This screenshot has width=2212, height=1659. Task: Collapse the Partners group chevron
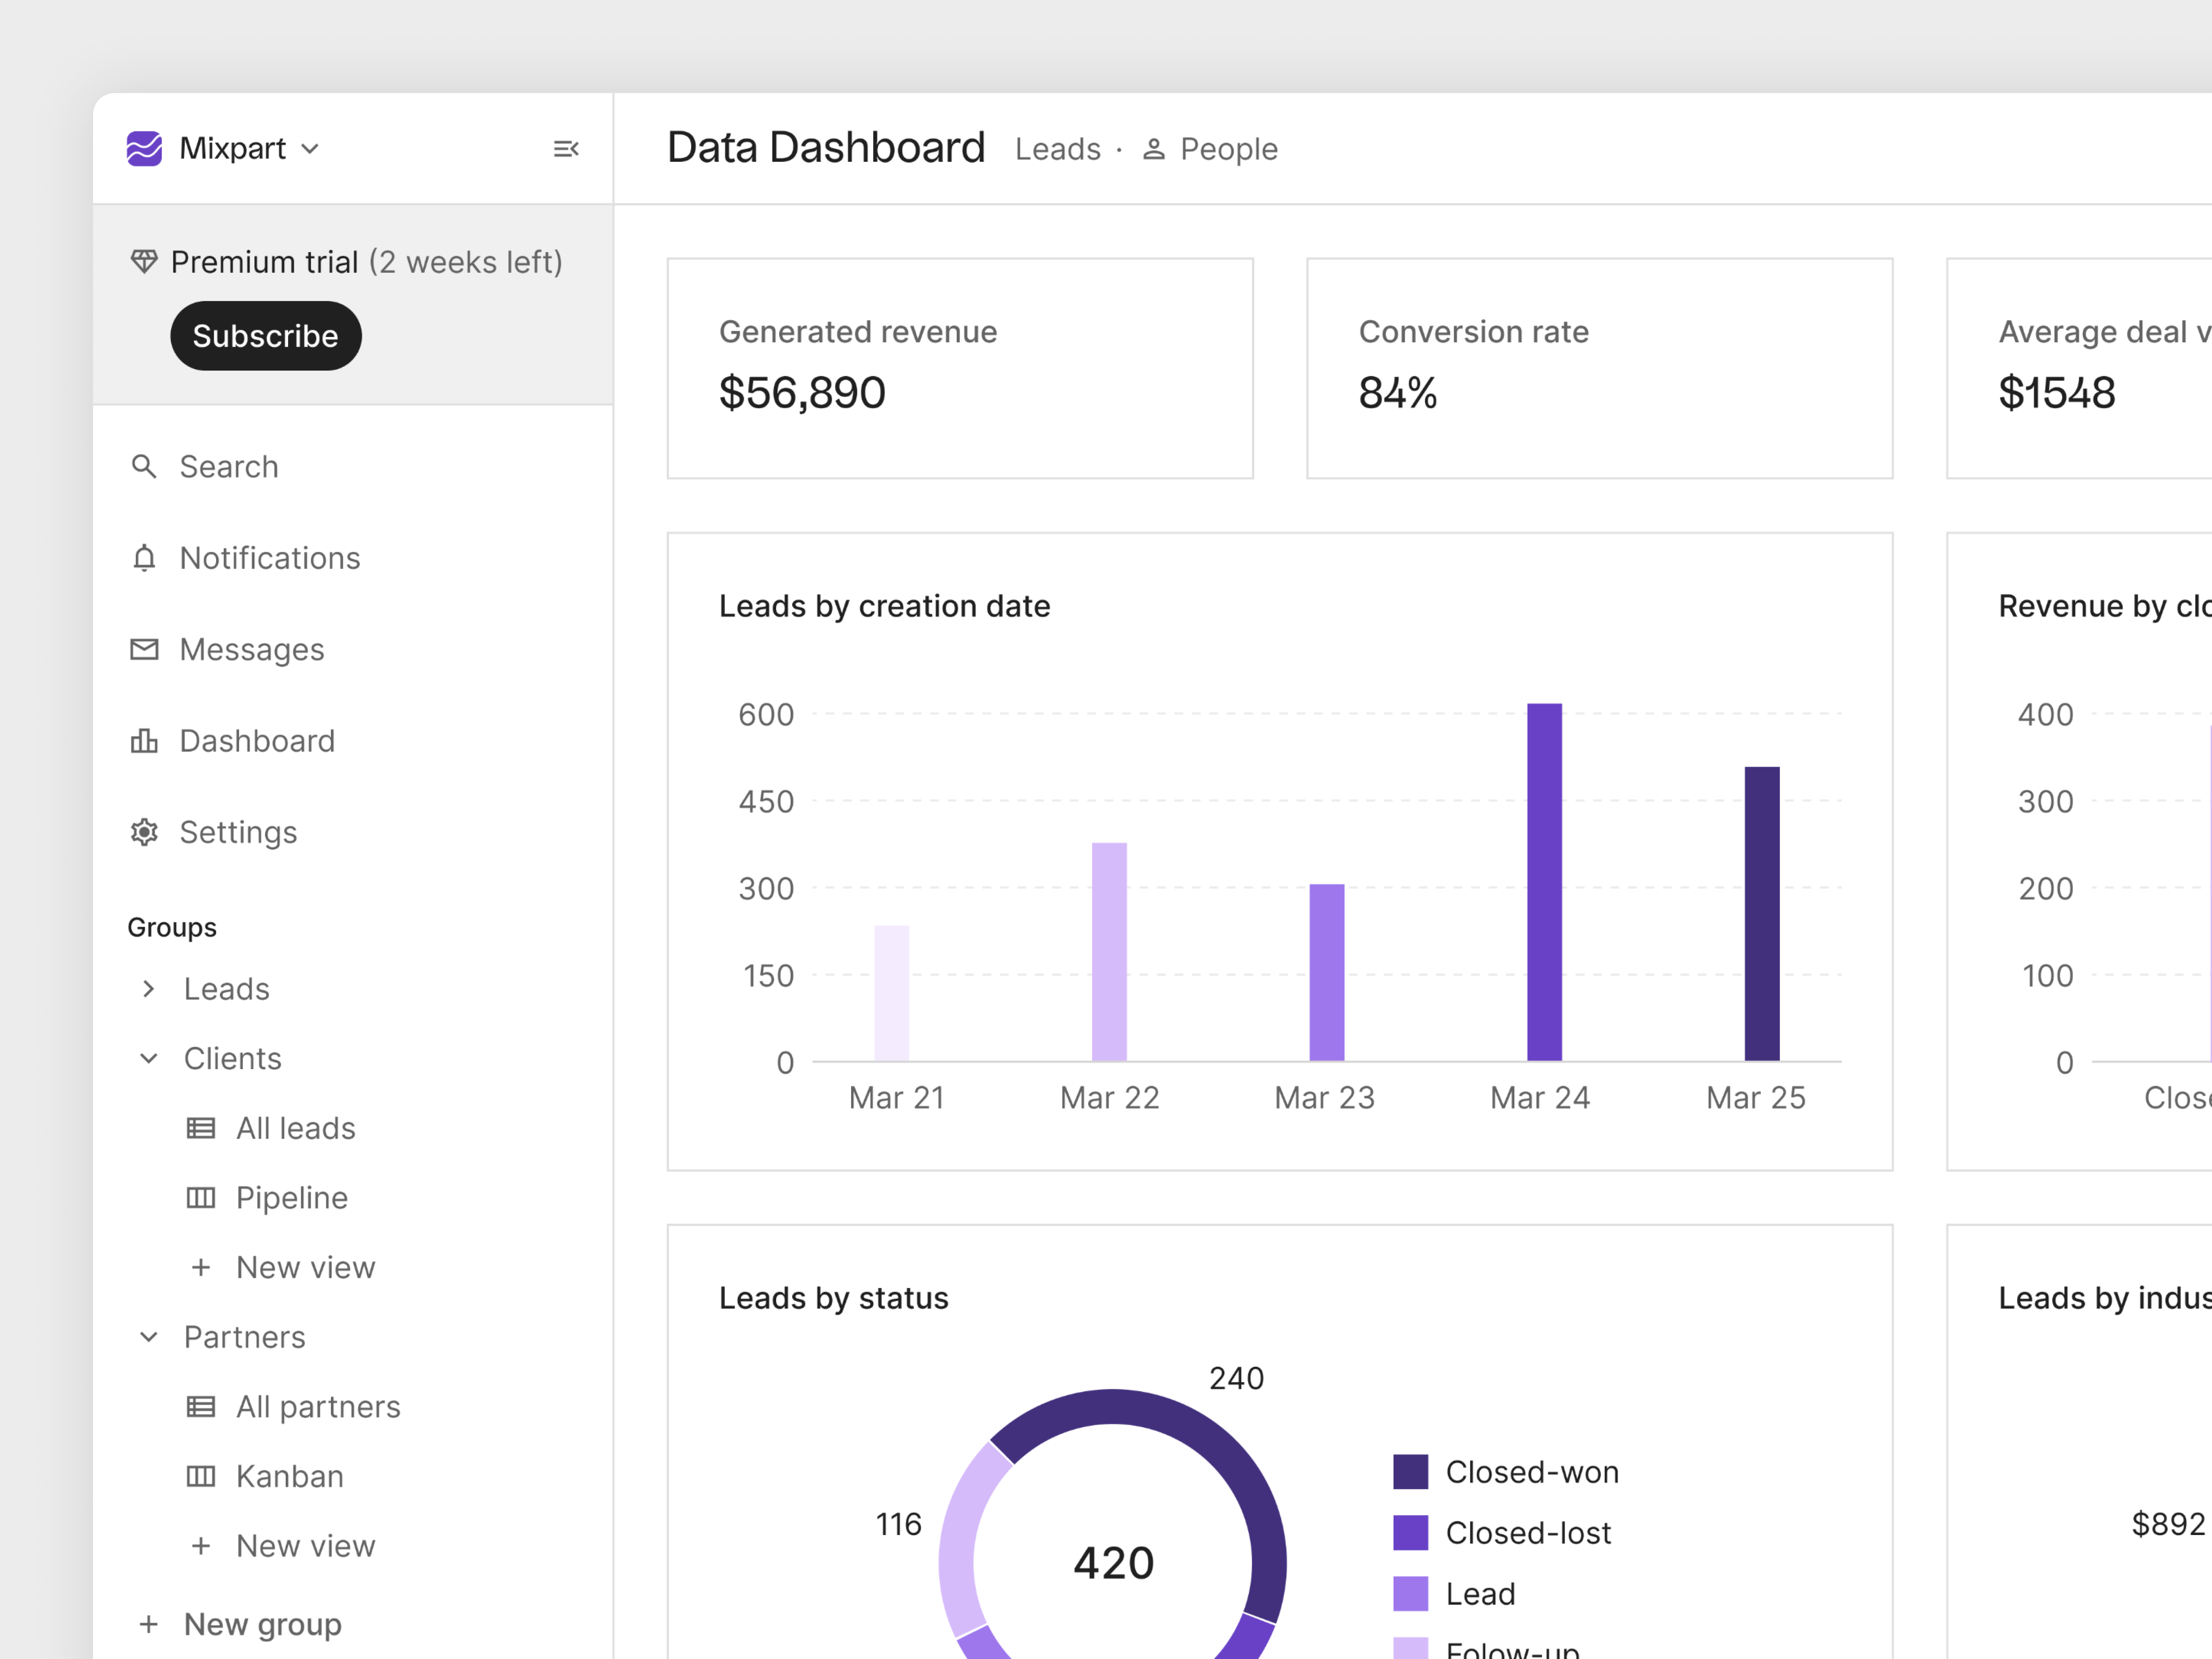148,1337
